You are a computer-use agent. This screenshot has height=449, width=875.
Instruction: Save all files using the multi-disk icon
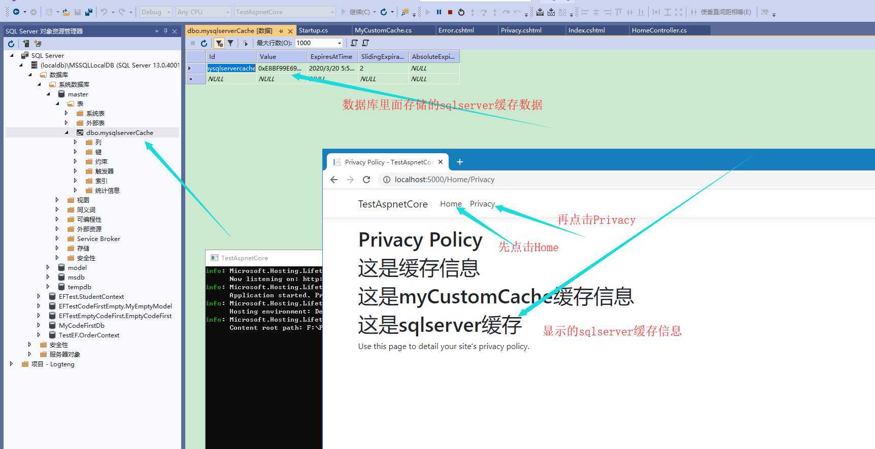[89, 12]
